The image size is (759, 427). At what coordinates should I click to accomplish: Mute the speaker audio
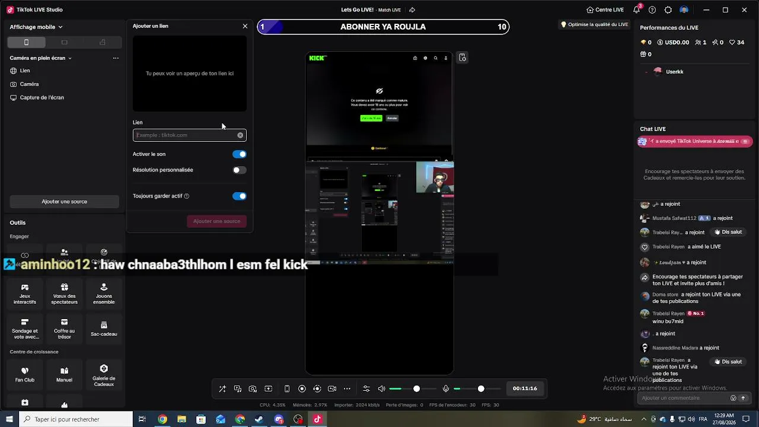tap(381, 389)
